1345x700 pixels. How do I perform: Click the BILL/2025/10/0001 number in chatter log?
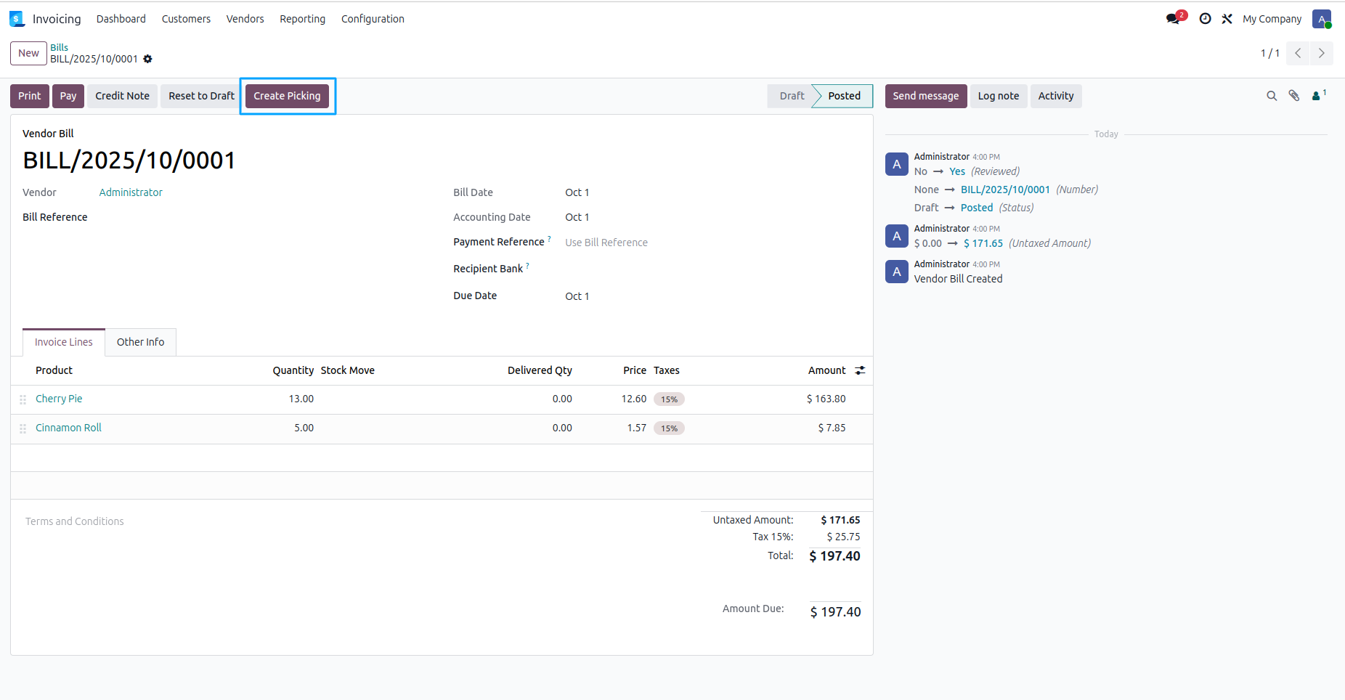[1005, 190]
